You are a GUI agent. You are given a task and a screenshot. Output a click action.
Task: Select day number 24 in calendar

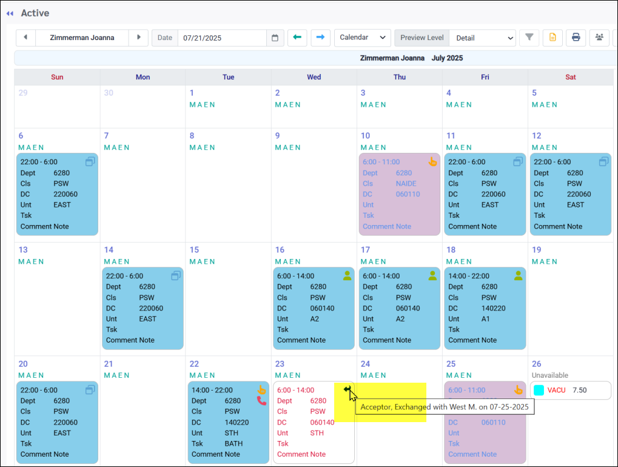[365, 364]
